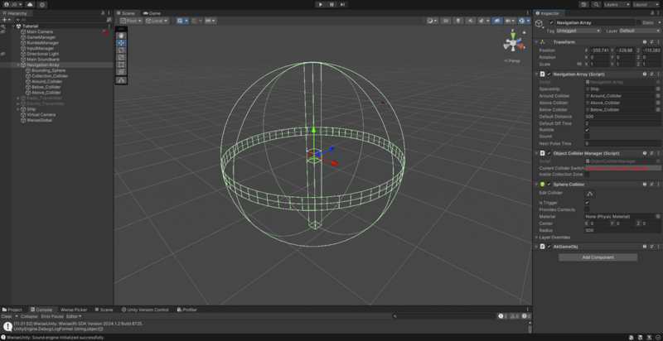663x341 pixels.
Task: Switch to the Game tab
Action: 152,13
